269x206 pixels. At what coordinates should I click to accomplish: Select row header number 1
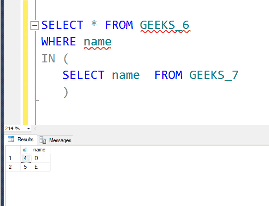13,158
